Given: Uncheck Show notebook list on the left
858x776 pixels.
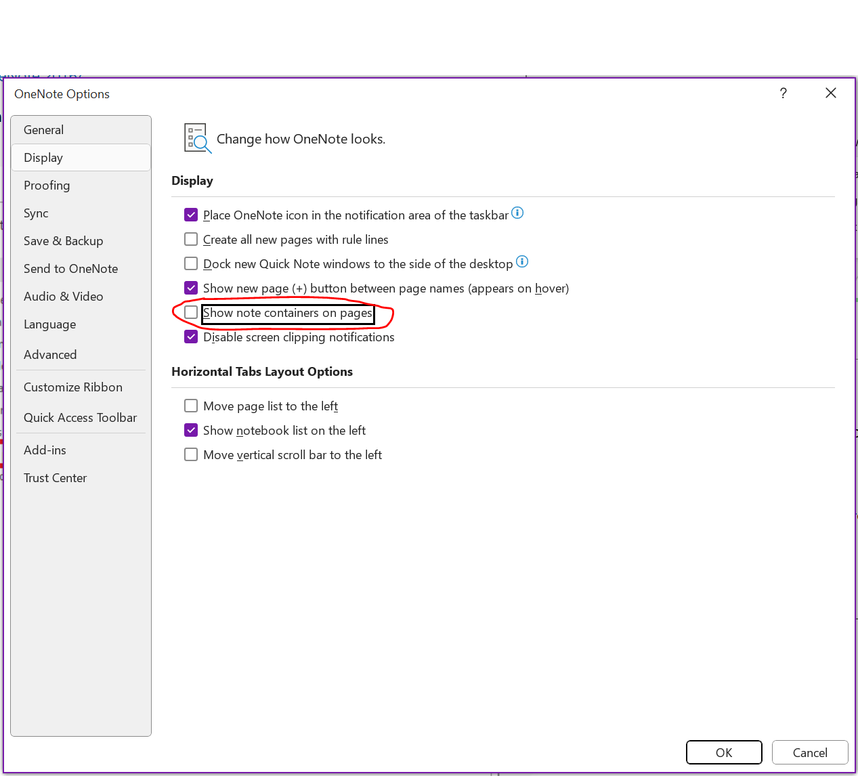Looking at the screenshot, I should pyautogui.click(x=191, y=430).
